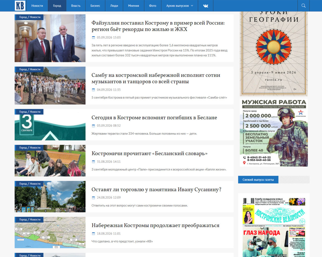Click summary about kostromichi voting
The image size is (322, 257).
140,205
